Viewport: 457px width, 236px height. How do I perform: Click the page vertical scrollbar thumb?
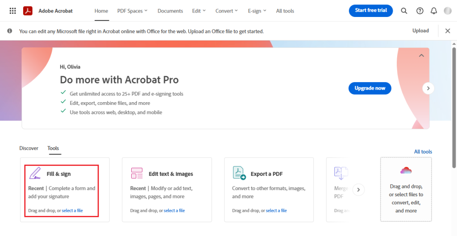[x=454, y=108]
